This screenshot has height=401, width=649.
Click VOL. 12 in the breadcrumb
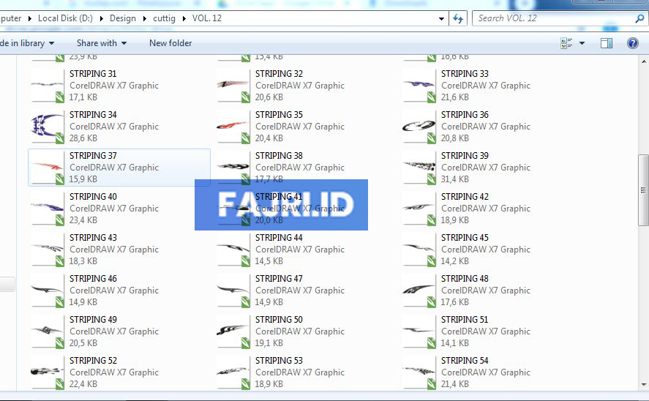click(207, 18)
